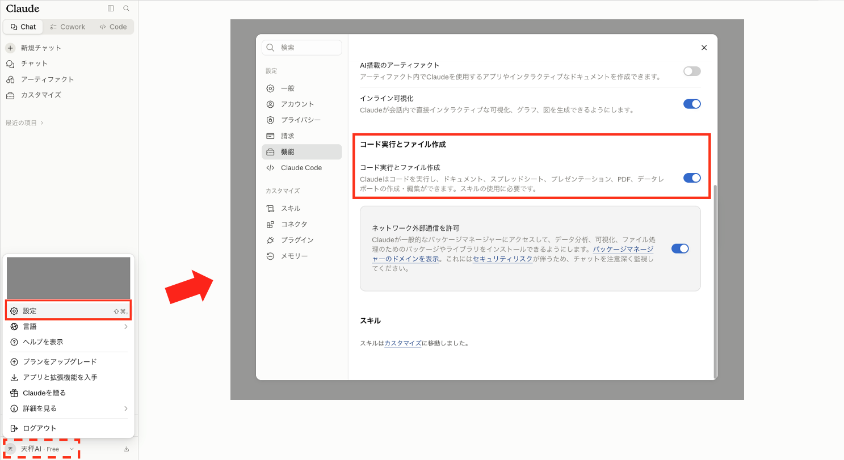The width and height of the screenshot is (844, 460).
Task: Click the info icon beside 詳細を見る
Action: [15, 408]
